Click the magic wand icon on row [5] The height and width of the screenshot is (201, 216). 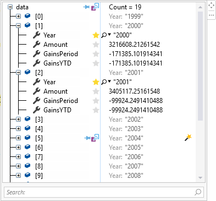click(x=188, y=138)
